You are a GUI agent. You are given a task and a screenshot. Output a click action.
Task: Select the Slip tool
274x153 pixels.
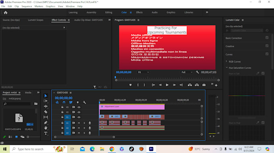(x=46, y=117)
